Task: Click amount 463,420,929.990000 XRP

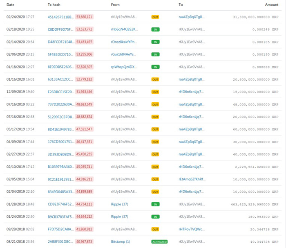Action: pos(255,204)
